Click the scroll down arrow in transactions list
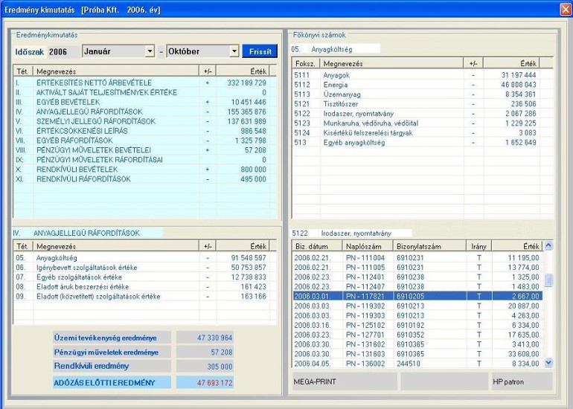Image resolution: width=573 pixels, height=409 pixels. [x=548, y=363]
